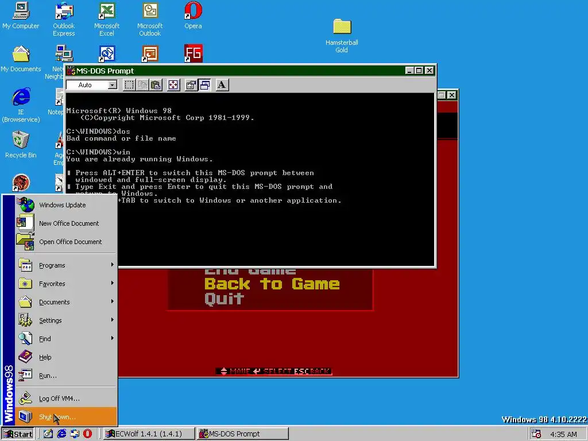Expand the Documents submenu
This screenshot has height=441, width=588.
[67, 302]
